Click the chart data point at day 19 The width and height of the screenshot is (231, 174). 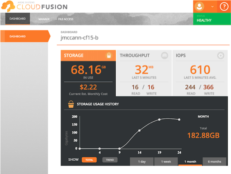click(x=159, y=119)
